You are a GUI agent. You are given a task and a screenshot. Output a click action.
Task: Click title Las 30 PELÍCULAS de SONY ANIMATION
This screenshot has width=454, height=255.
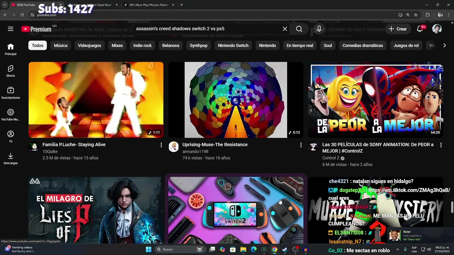[378, 148]
